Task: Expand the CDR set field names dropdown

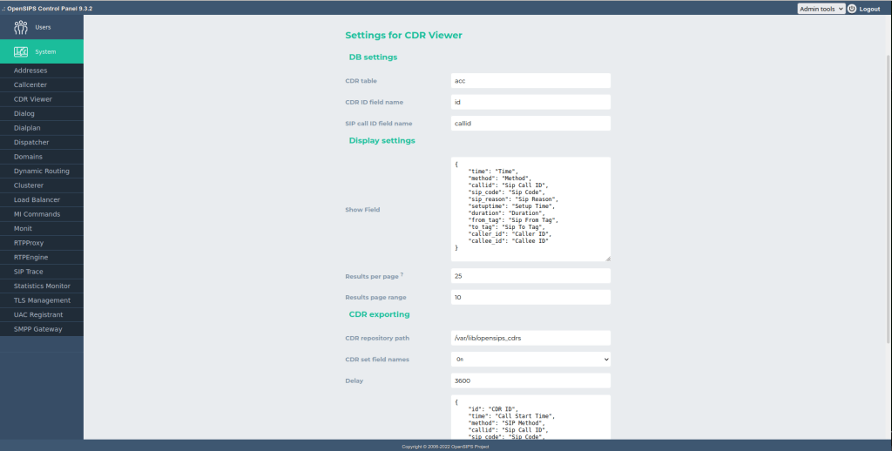Action: pyautogui.click(x=530, y=359)
